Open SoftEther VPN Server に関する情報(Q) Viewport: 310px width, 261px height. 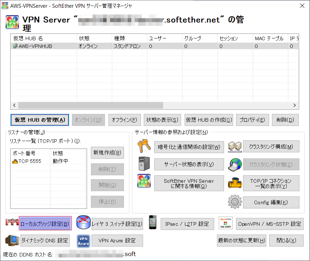point(189,183)
